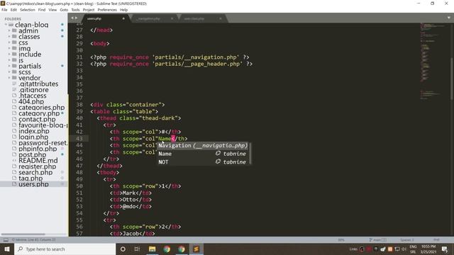Click the taskbar search box

[65, 249]
